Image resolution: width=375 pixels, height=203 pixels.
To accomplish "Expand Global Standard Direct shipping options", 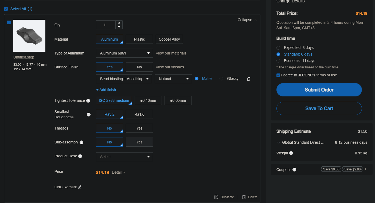I will [278, 142].
